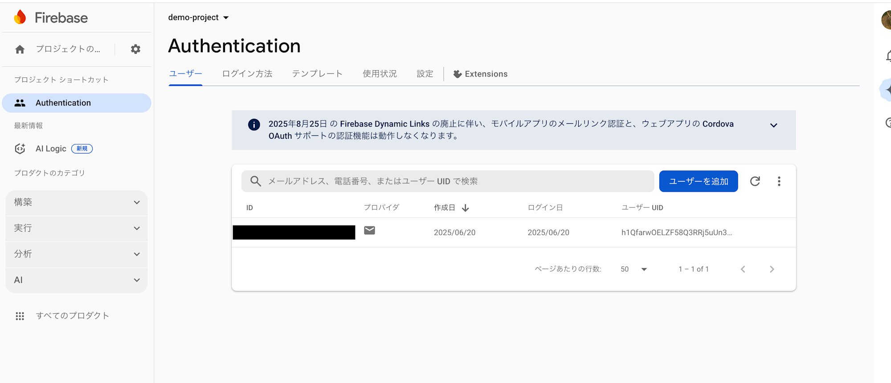The width and height of the screenshot is (891, 383).
Task: Open the three-dot more options menu
Action: 779,181
